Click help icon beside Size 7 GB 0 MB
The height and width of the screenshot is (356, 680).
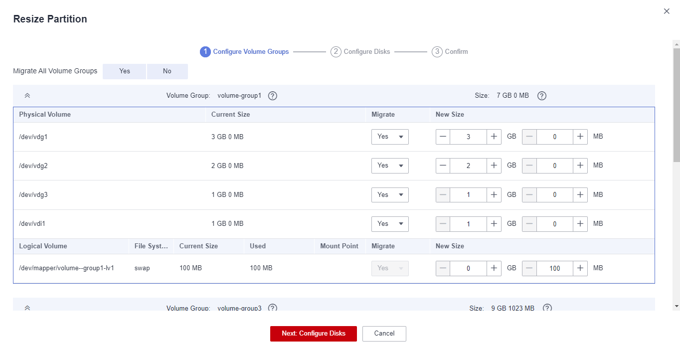(x=542, y=96)
